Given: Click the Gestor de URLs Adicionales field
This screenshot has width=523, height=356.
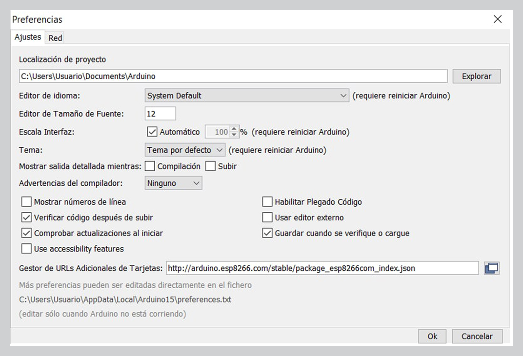Looking at the screenshot, I should (322, 268).
